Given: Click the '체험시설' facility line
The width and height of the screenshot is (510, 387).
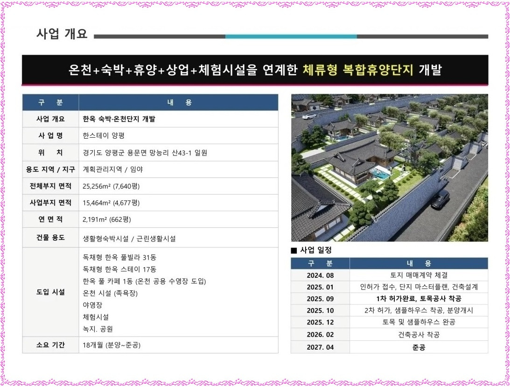Looking at the screenshot, I should (96, 317).
